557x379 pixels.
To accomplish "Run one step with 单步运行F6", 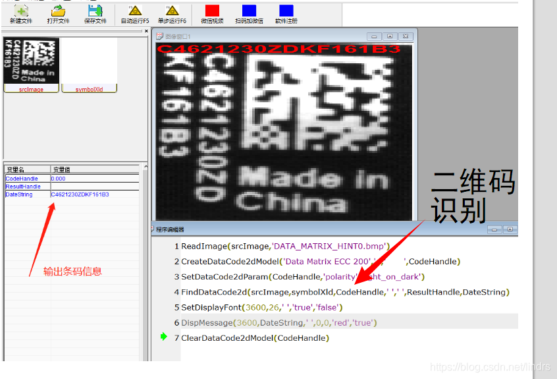I will click(172, 15).
